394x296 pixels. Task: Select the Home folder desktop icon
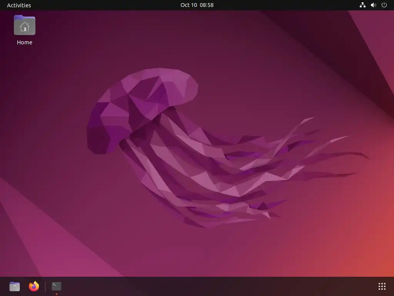click(25, 25)
